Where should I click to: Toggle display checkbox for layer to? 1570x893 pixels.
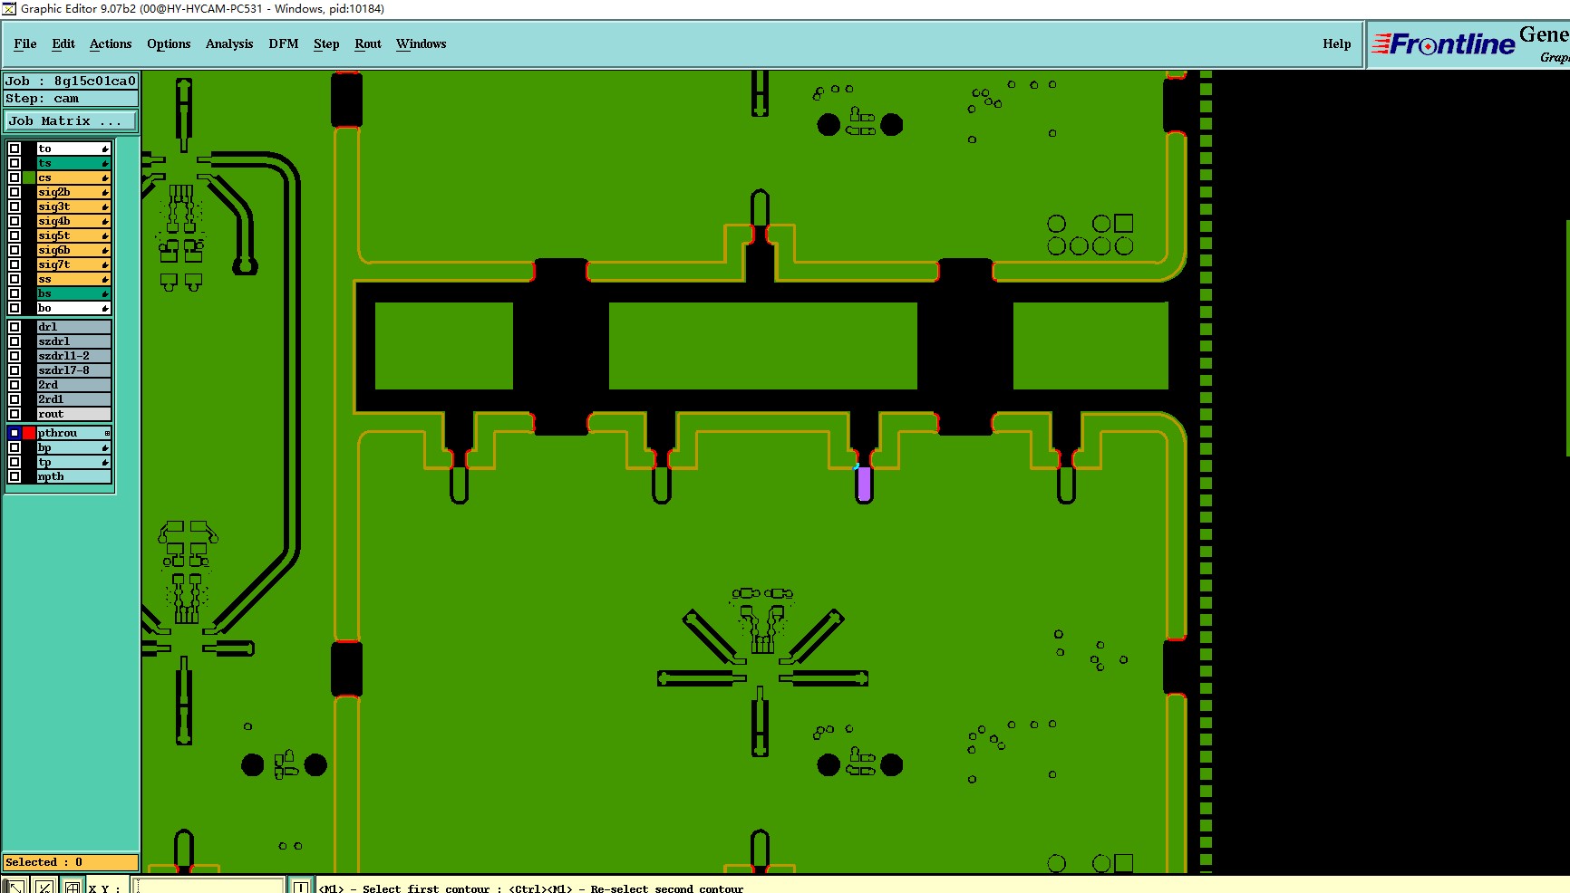pyautogui.click(x=15, y=149)
